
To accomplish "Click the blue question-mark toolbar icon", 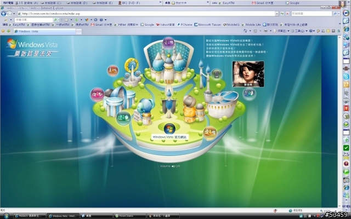I will 101,20.
